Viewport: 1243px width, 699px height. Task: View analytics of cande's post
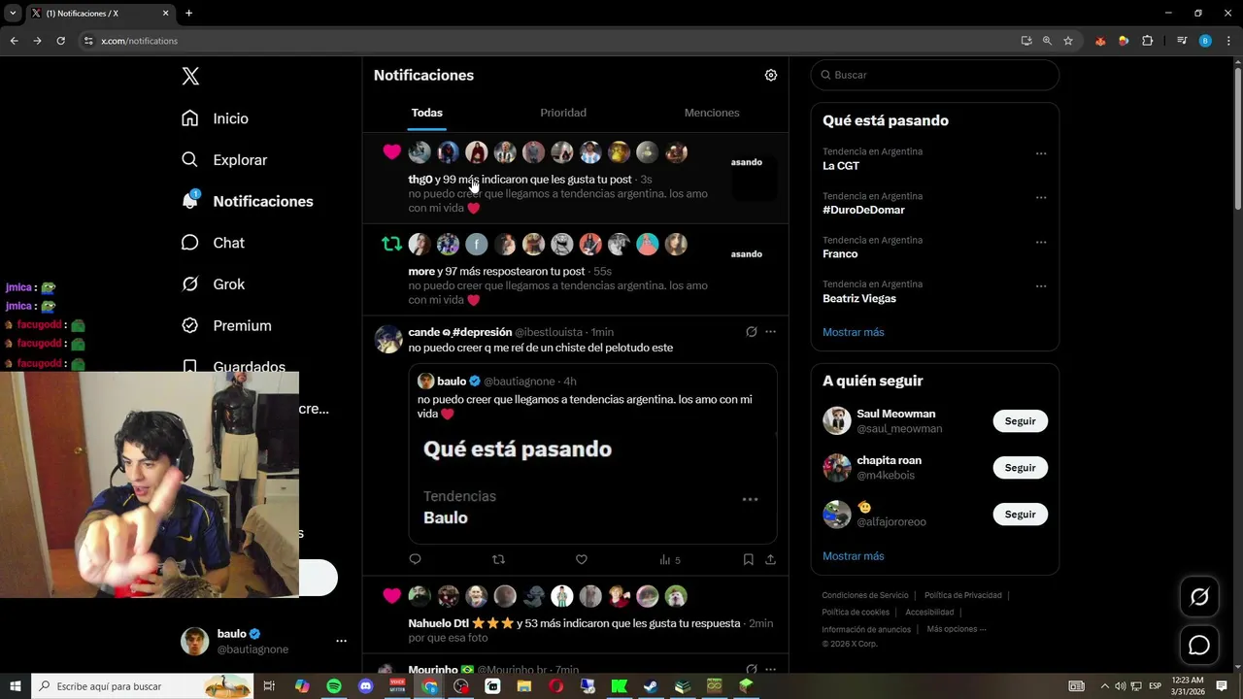[670, 560]
